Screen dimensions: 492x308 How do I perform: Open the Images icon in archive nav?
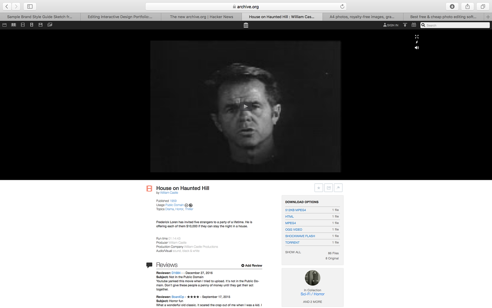[50, 25]
